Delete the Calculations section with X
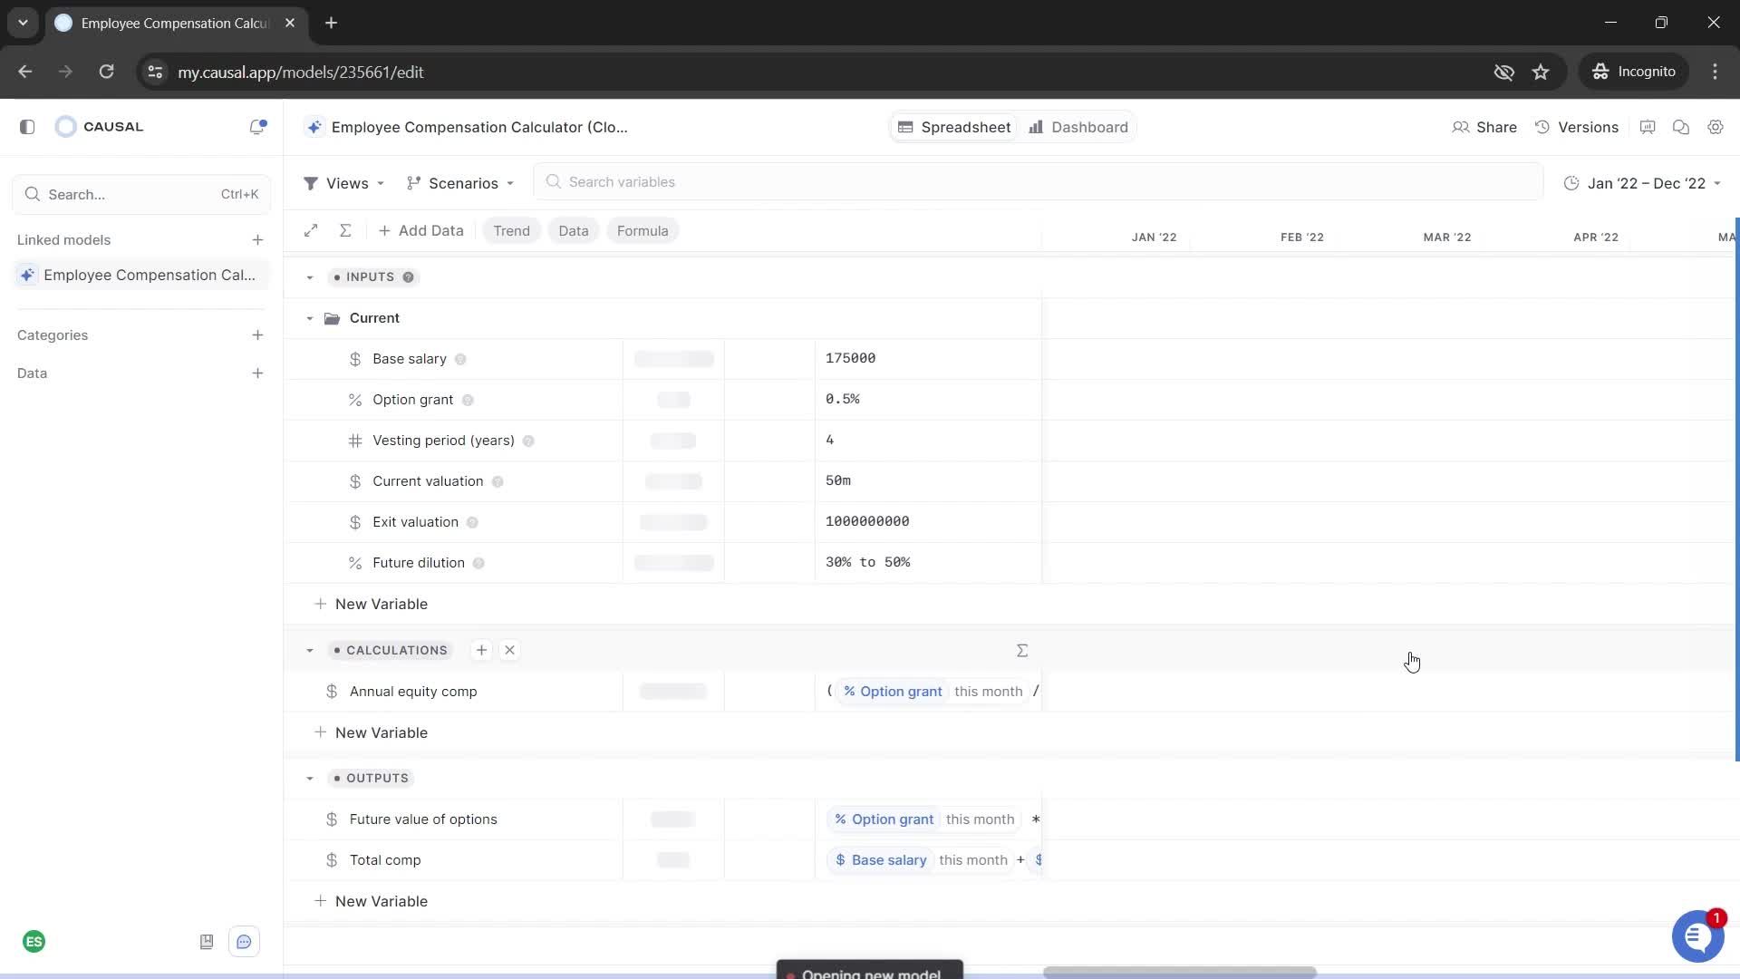This screenshot has height=979, width=1740. tap(509, 650)
